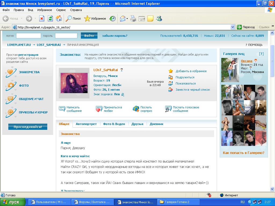Click the логин input field

[x=28, y=36]
